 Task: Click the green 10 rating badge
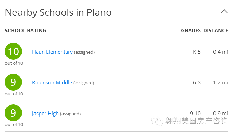click(13, 51)
